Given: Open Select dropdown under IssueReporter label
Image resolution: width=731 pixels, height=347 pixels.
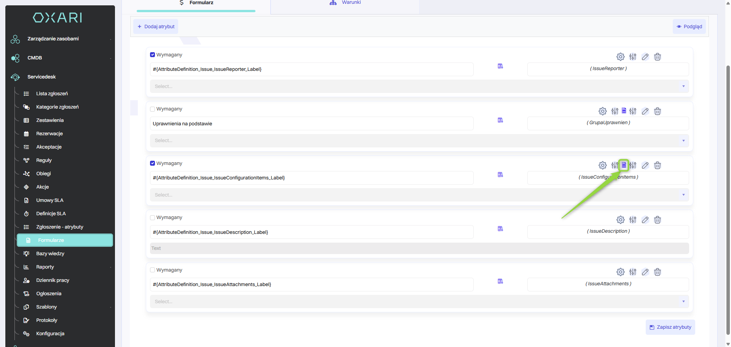Looking at the screenshot, I should pyautogui.click(x=419, y=86).
